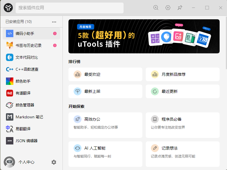Open 个人中心 personal center
Screen dimensions: 227x170
(x=26, y=162)
